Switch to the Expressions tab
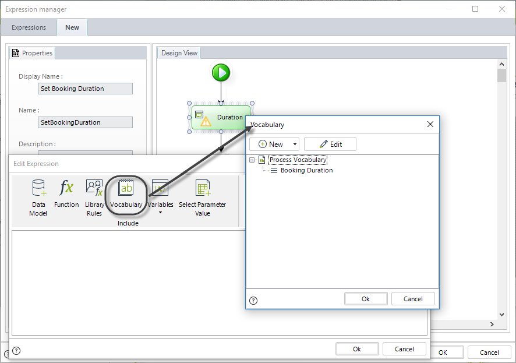This screenshot has width=516, height=363. point(29,27)
